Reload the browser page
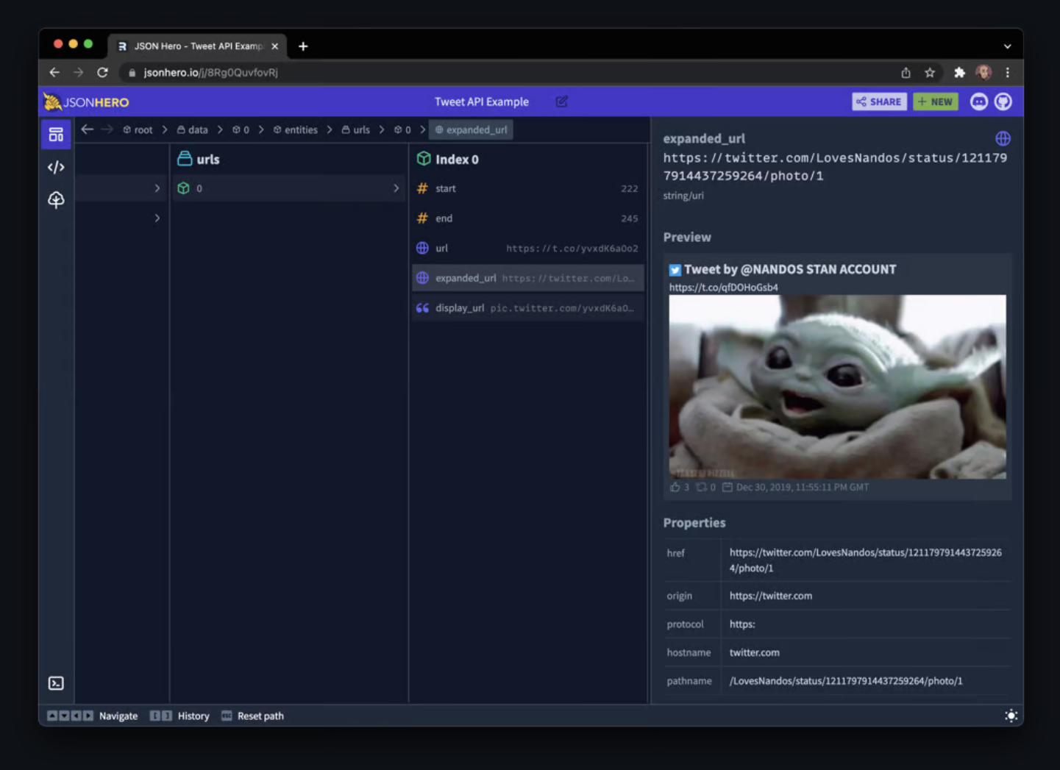The width and height of the screenshot is (1060, 770). click(x=102, y=72)
